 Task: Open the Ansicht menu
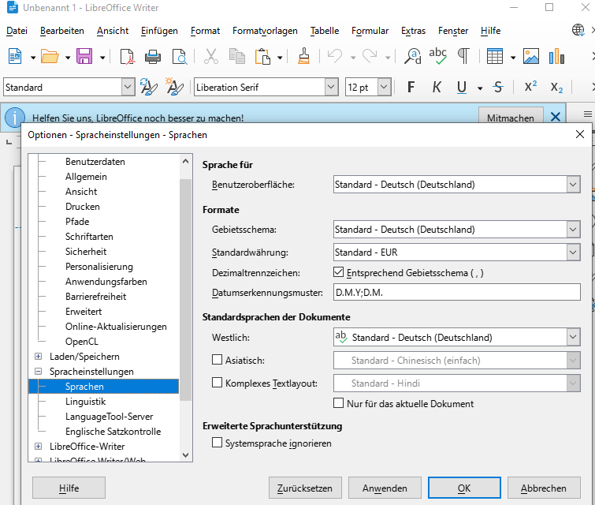tap(113, 31)
